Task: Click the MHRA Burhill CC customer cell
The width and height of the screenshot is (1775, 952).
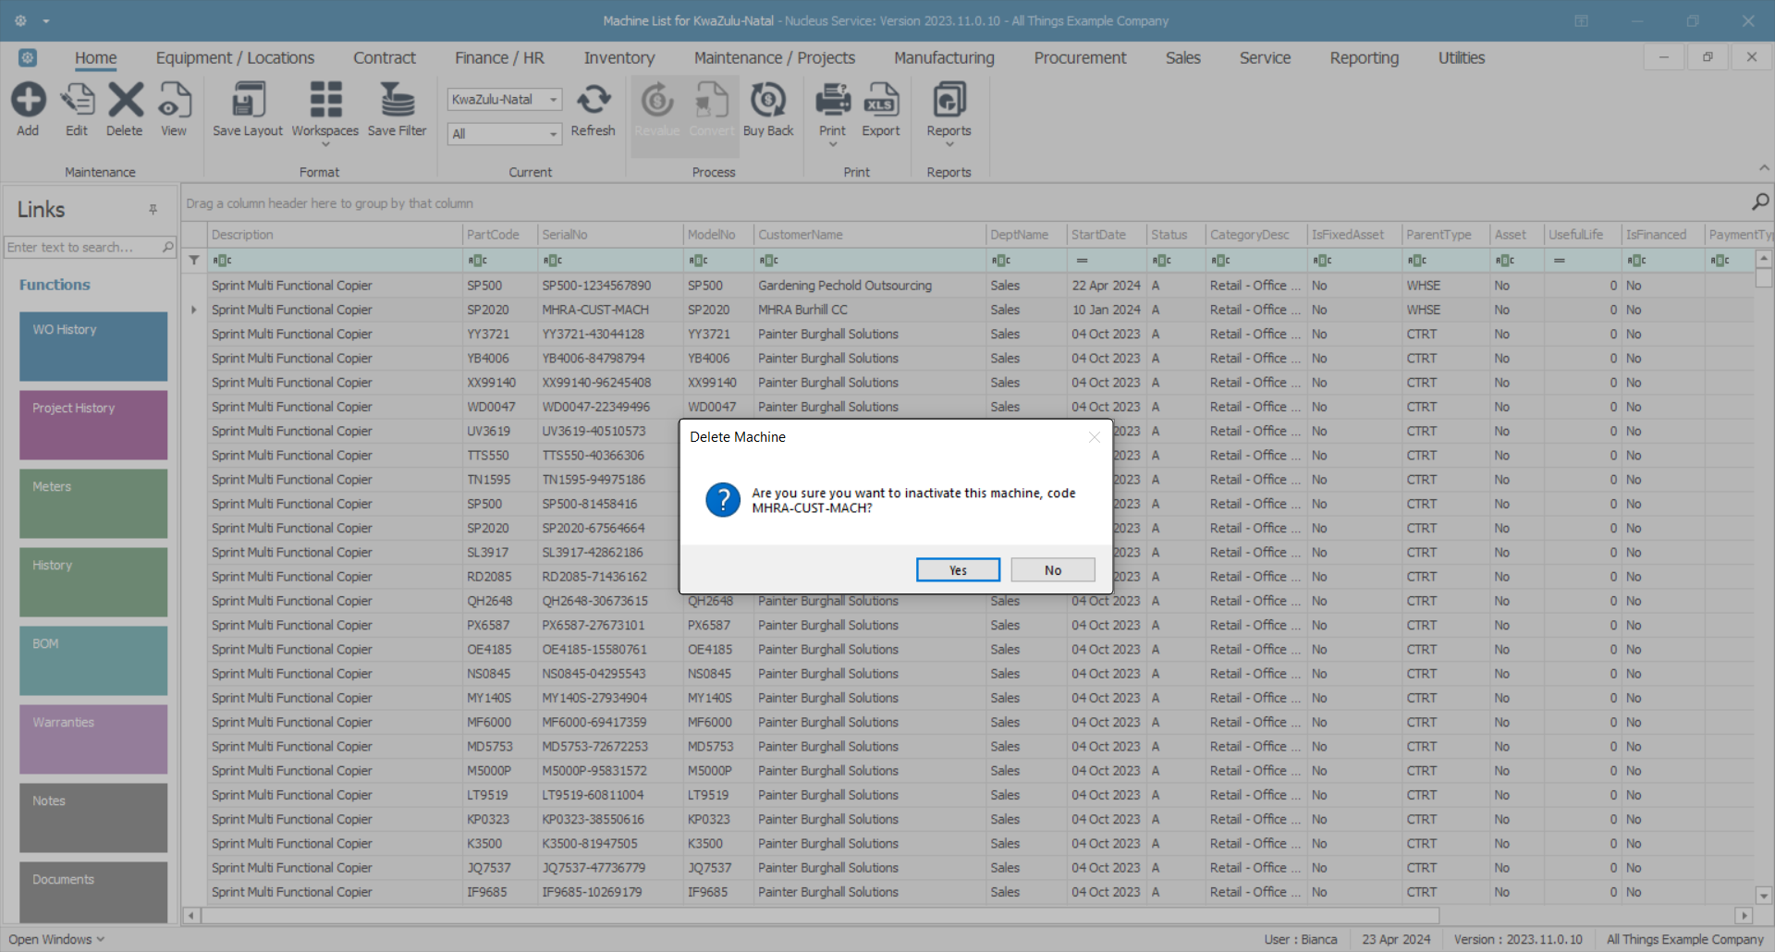Action: click(x=869, y=310)
